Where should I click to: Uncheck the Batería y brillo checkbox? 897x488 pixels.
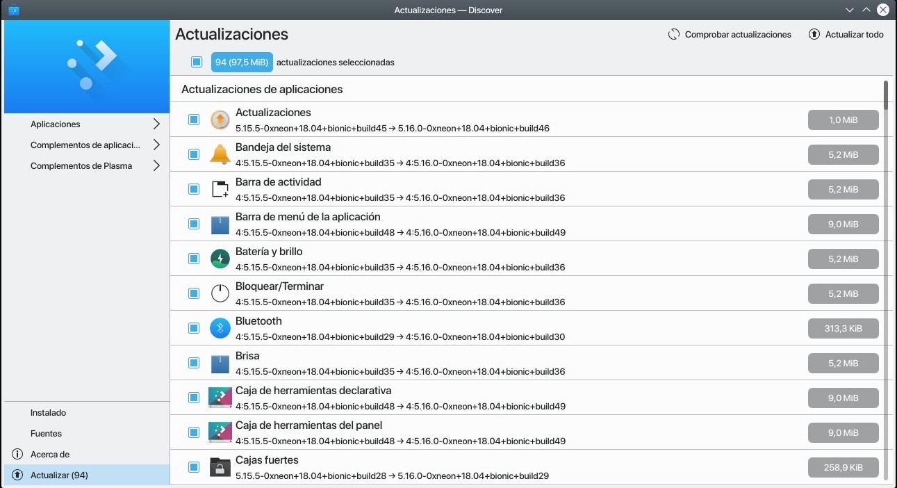point(194,259)
